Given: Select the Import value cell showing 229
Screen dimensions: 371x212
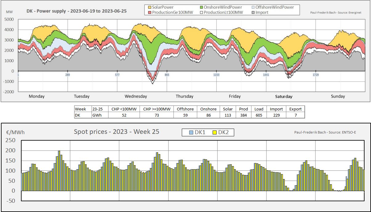Looking at the screenshot, I should [276, 115].
